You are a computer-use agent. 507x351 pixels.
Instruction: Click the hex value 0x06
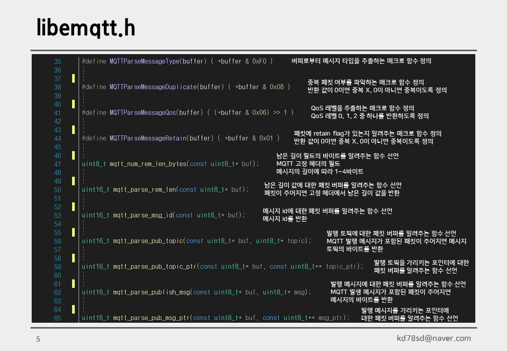[259, 113]
